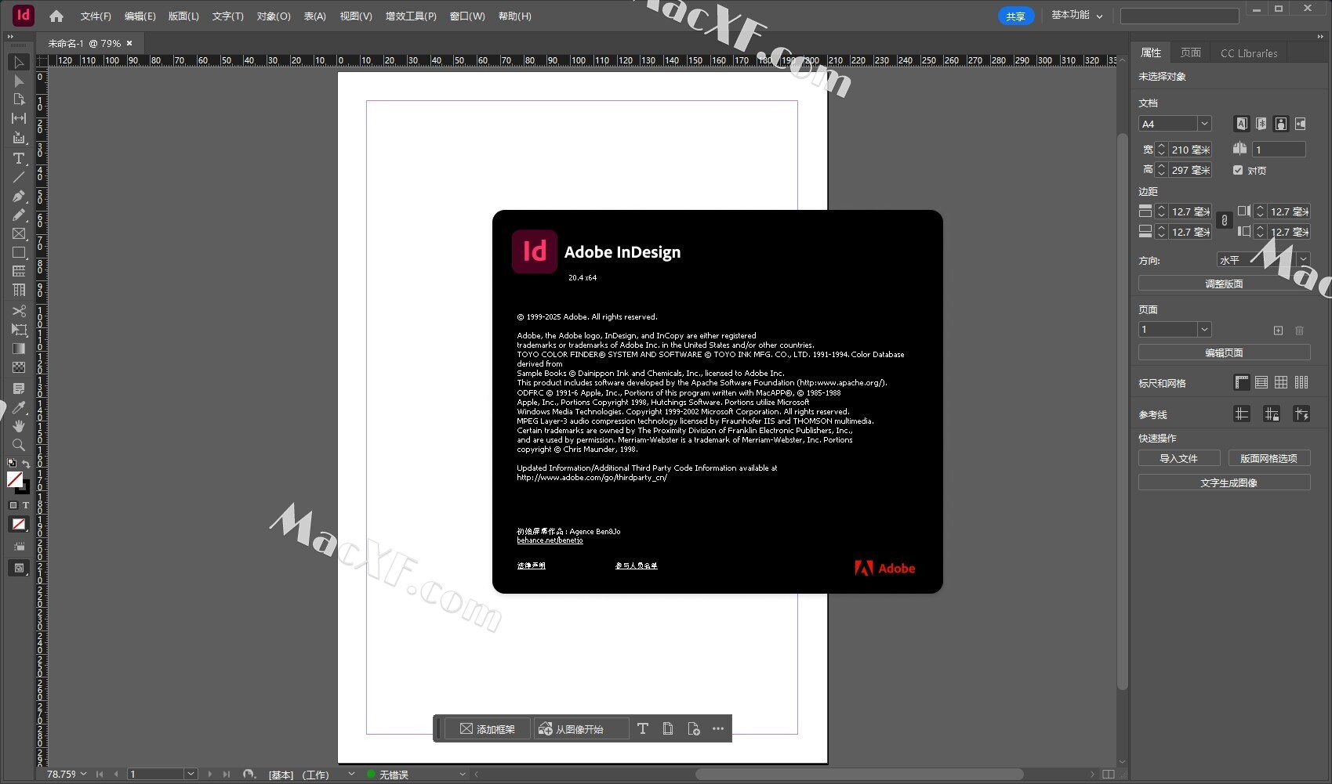Choose the Eyedropper tool

pyautogui.click(x=19, y=407)
